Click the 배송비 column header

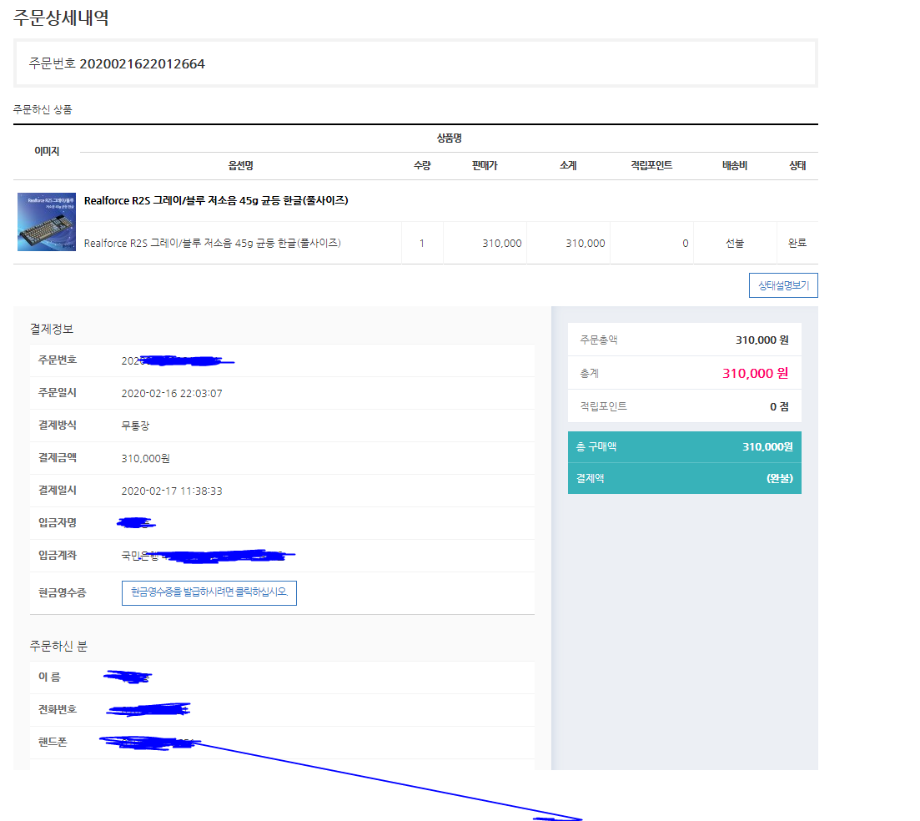[x=735, y=166]
